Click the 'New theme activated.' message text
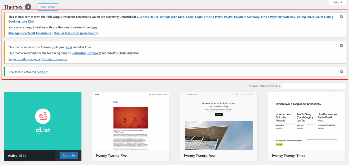The width and height of the screenshot is (349, 165). coord(22,72)
